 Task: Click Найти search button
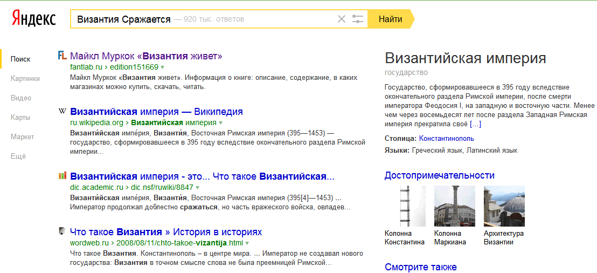point(391,19)
